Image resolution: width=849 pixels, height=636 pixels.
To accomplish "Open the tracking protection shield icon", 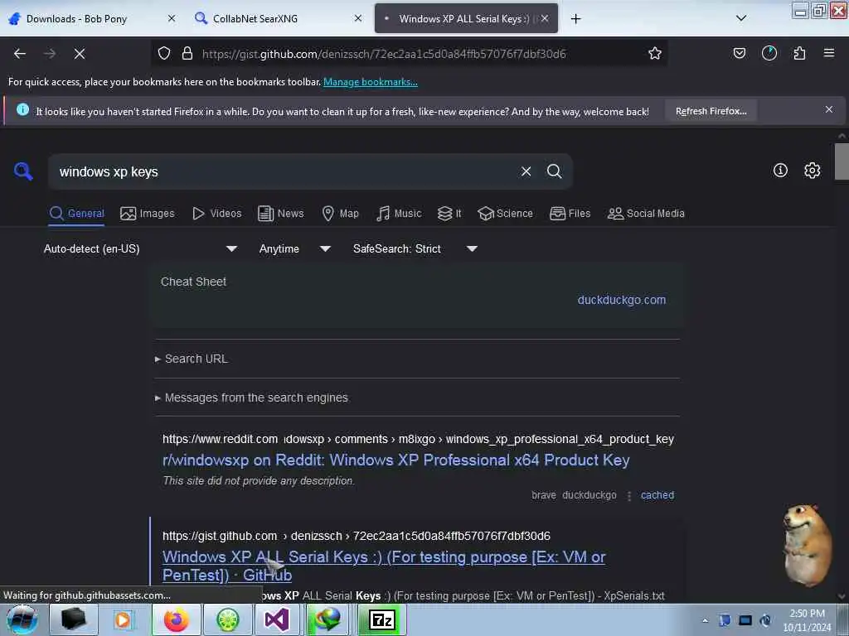I will 164,54.
